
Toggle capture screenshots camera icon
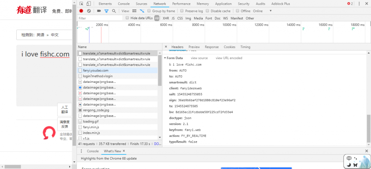coord(99,11)
